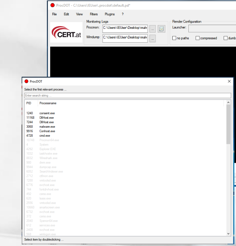The height and width of the screenshot is (246, 236).
Task: Select smartscreen.exe PID 10660
Action: click(x=125, y=207)
